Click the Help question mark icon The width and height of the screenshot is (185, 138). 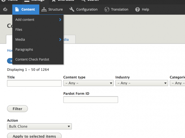tap(138, 9)
